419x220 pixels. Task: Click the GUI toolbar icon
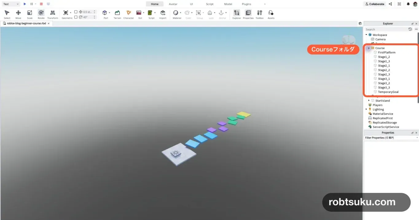[x=139, y=13]
